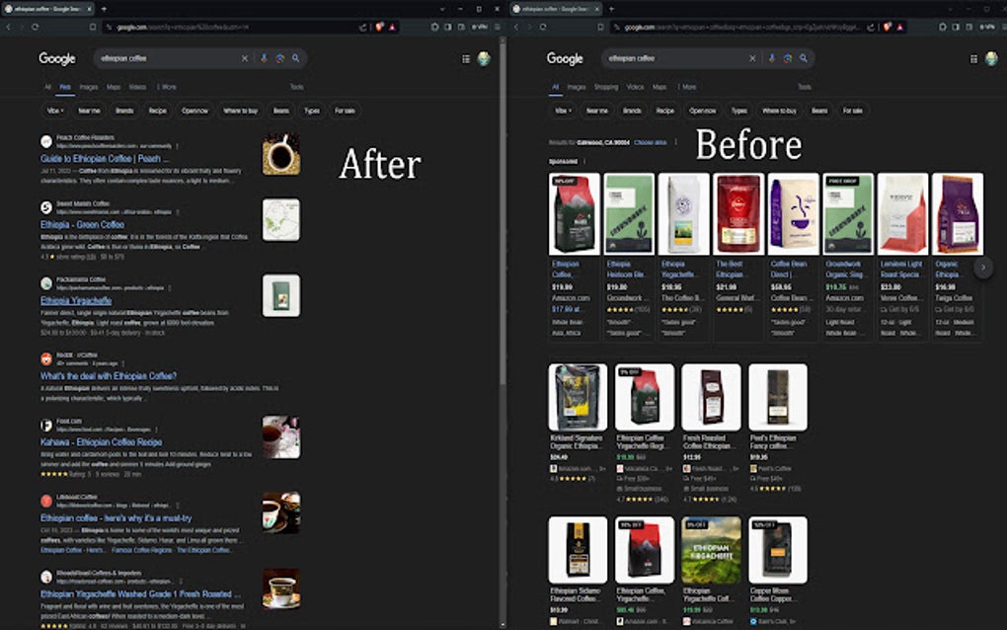Image resolution: width=1007 pixels, height=630 pixels.
Task: Select the For sale chip in the After window
Action: pos(345,111)
